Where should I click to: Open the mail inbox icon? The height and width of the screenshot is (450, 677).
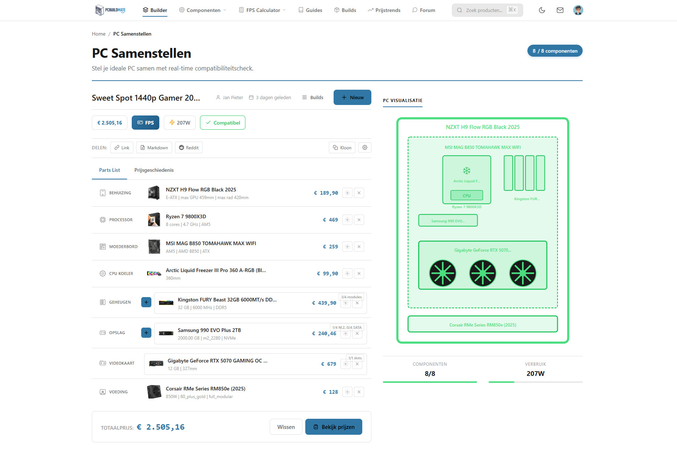560,10
